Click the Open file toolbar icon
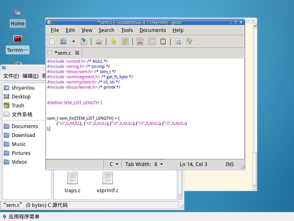The image size is (294, 221). point(63,41)
